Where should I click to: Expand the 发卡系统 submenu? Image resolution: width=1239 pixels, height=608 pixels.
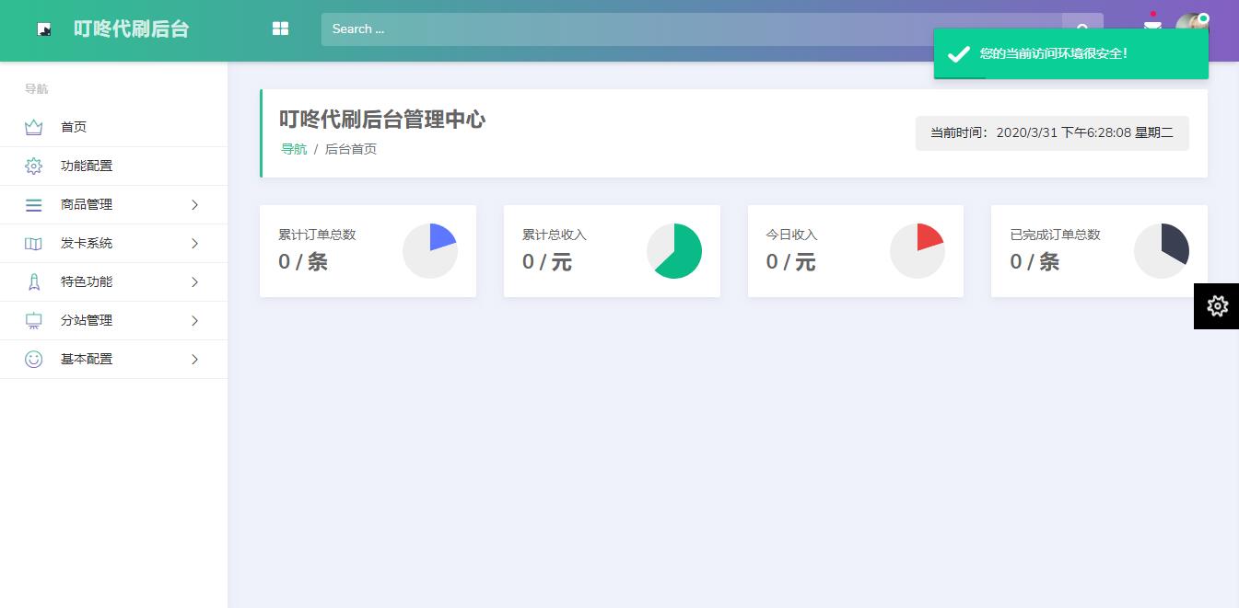pyautogui.click(x=194, y=243)
